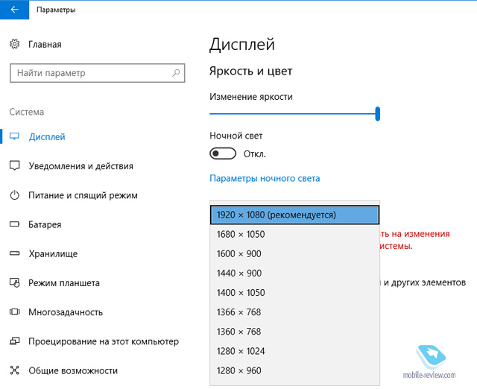The height and width of the screenshot is (389, 477).
Task: Open the Параметры ночного света link
Action: click(x=265, y=178)
